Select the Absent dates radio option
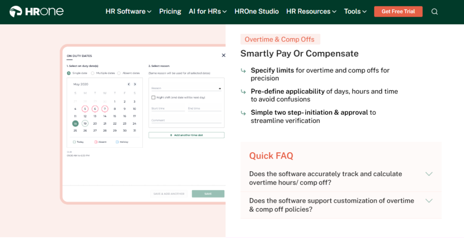Viewport: 464px width, 238px height. 119,73
